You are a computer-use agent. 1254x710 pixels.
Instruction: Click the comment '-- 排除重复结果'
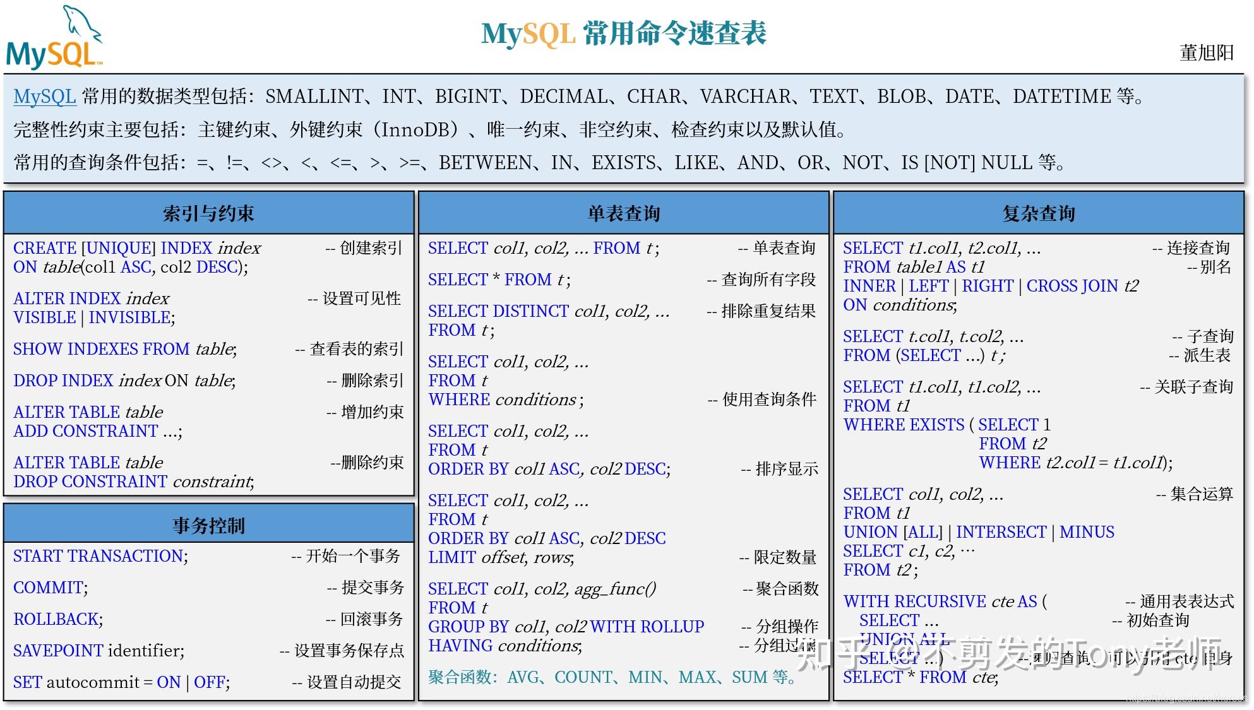(x=761, y=311)
